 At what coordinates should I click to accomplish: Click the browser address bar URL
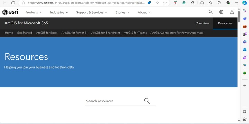[x=86, y=3]
